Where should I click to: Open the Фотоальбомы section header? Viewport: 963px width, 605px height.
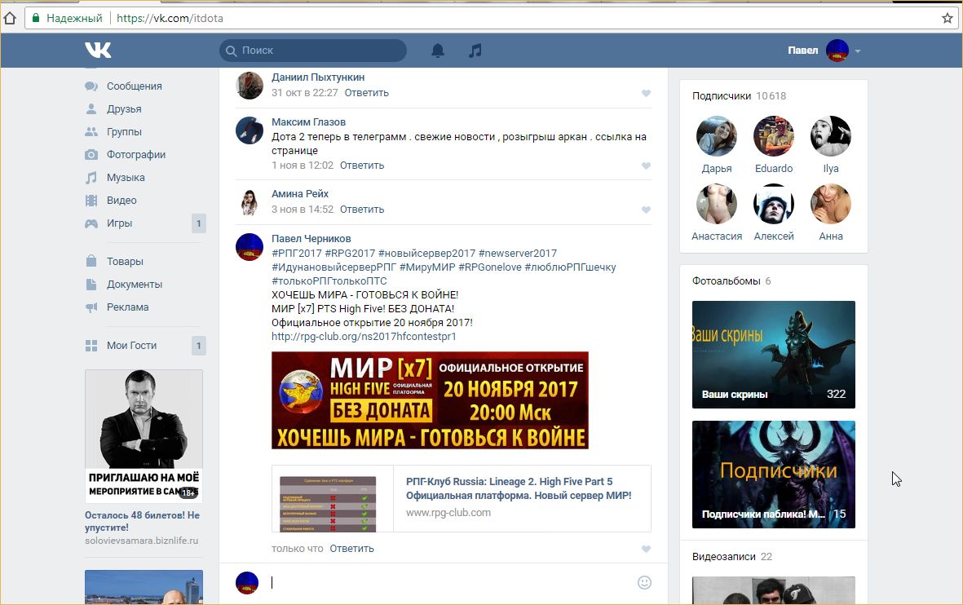(731, 280)
